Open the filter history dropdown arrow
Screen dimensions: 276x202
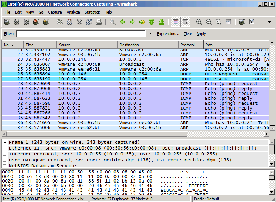pyautogui.click(x=150, y=34)
